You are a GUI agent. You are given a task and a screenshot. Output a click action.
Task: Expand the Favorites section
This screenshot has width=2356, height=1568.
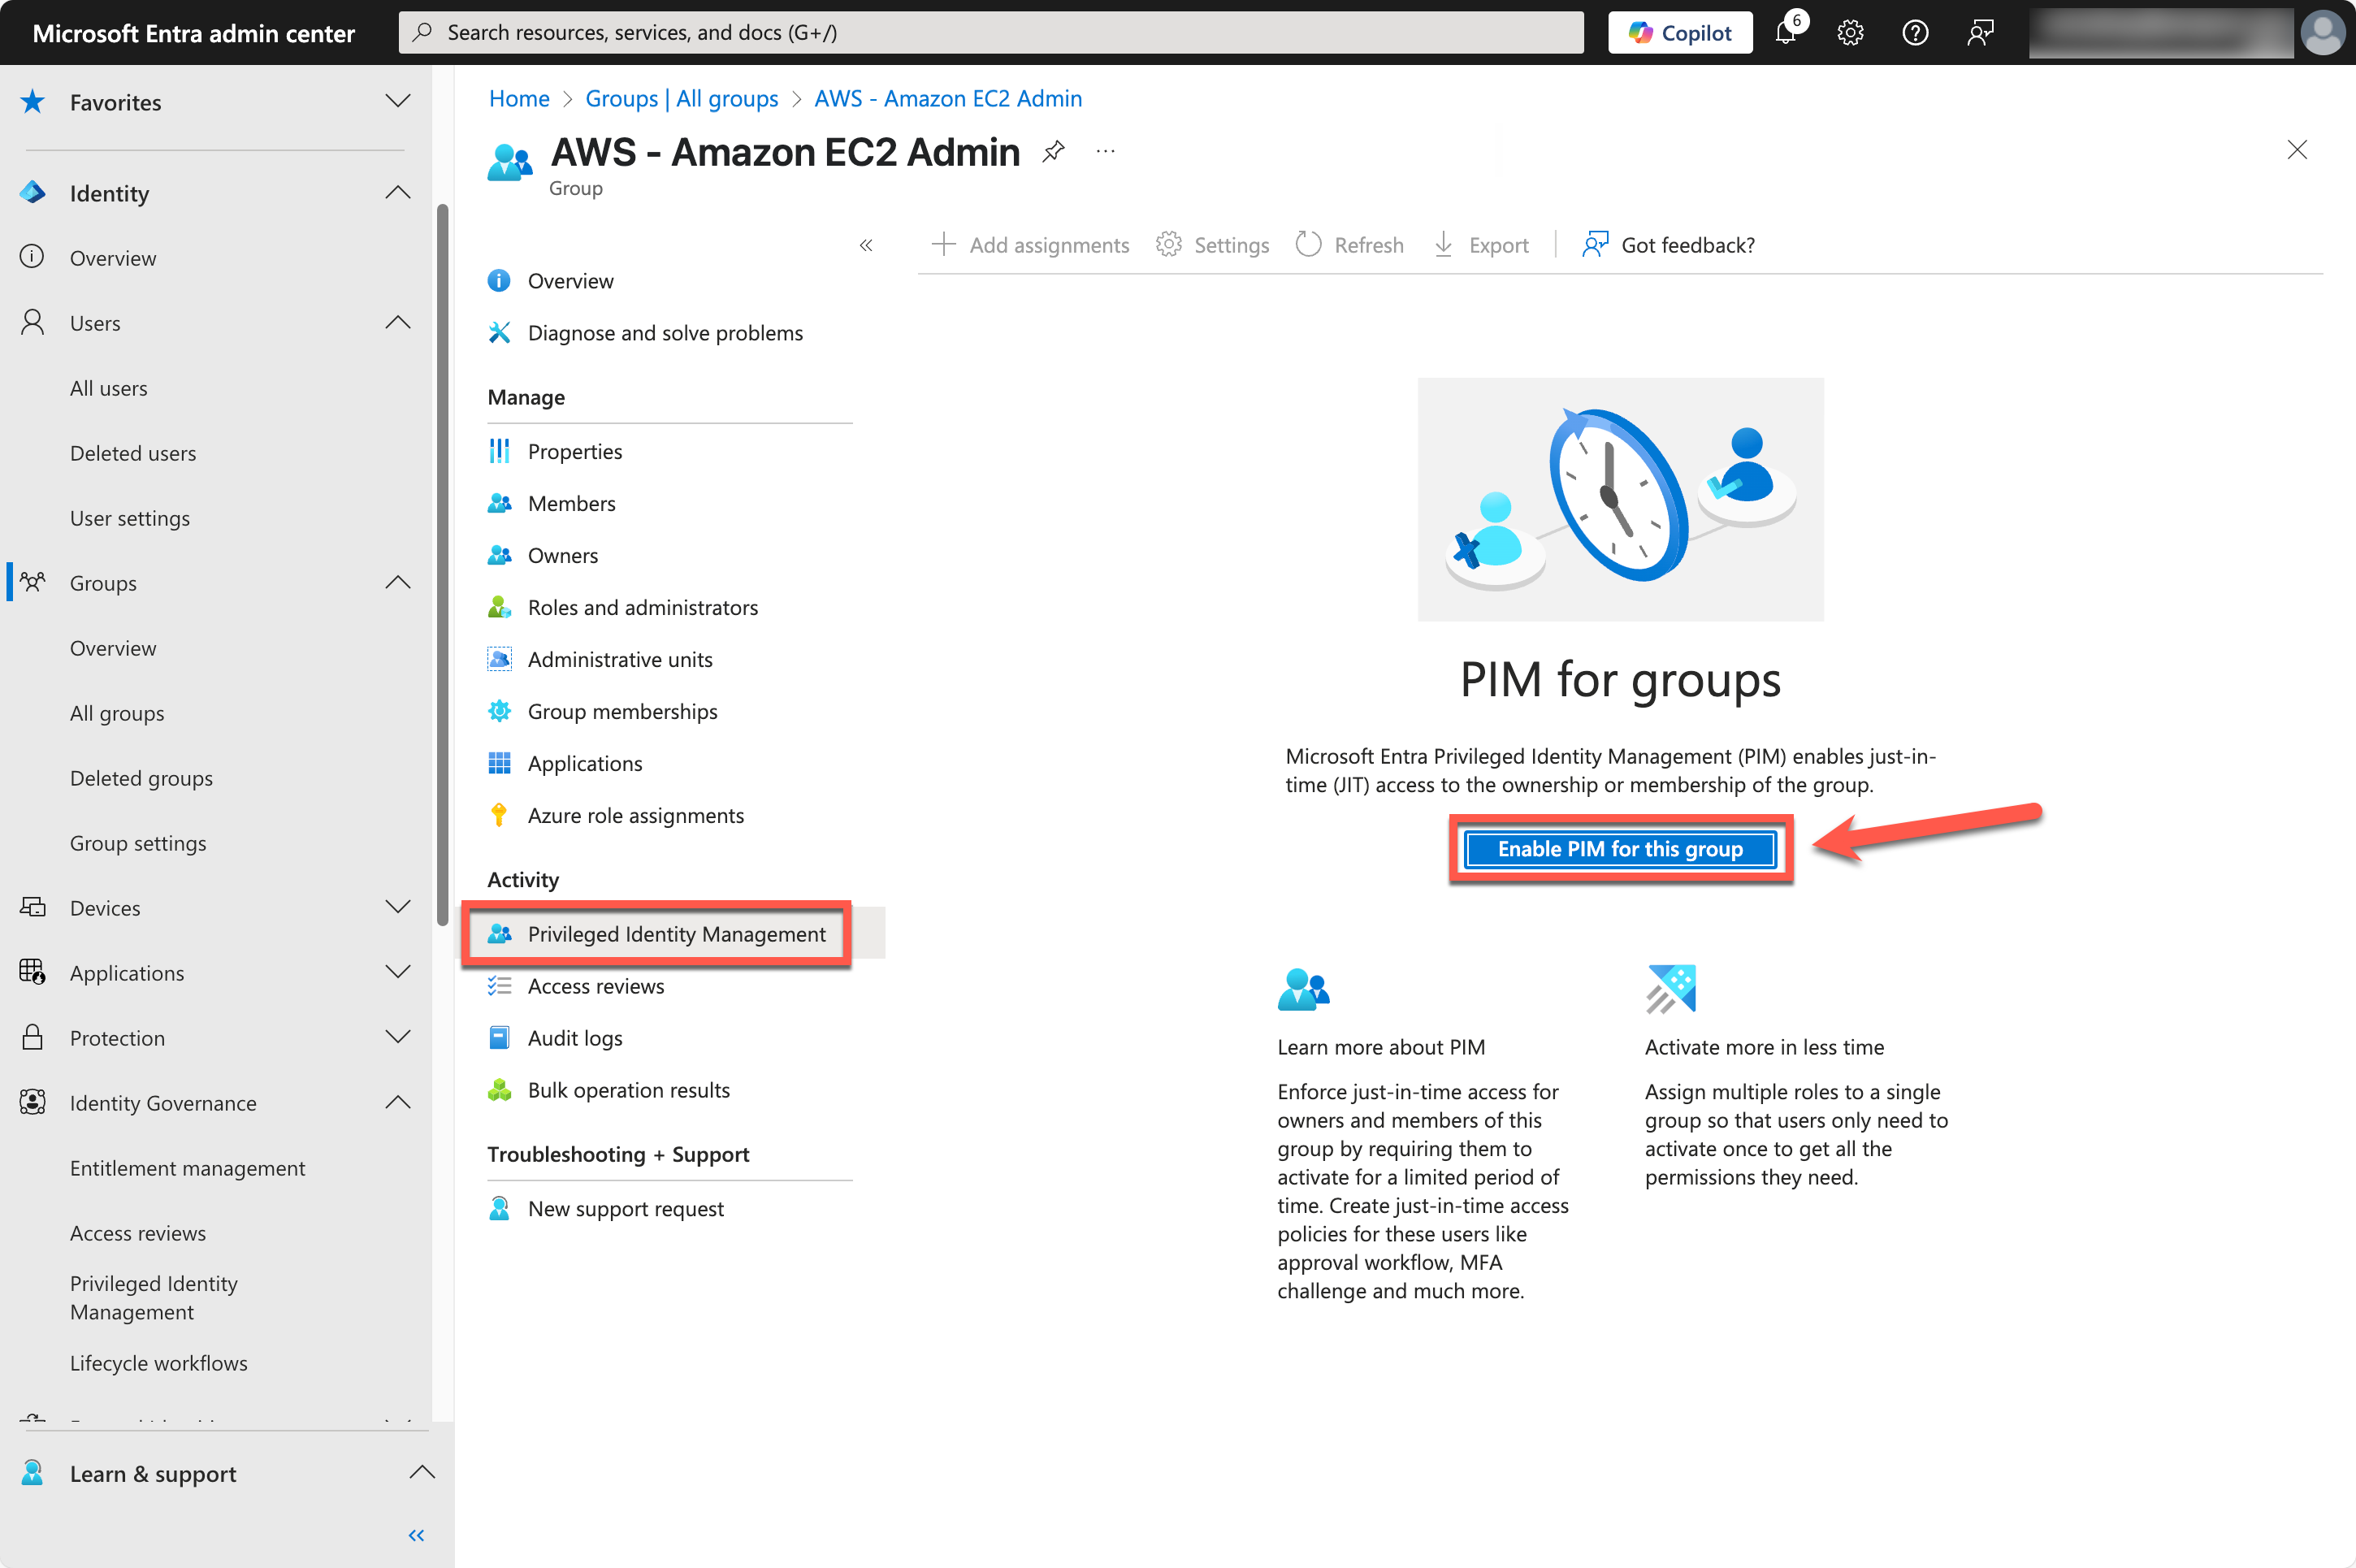[x=398, y=102]
